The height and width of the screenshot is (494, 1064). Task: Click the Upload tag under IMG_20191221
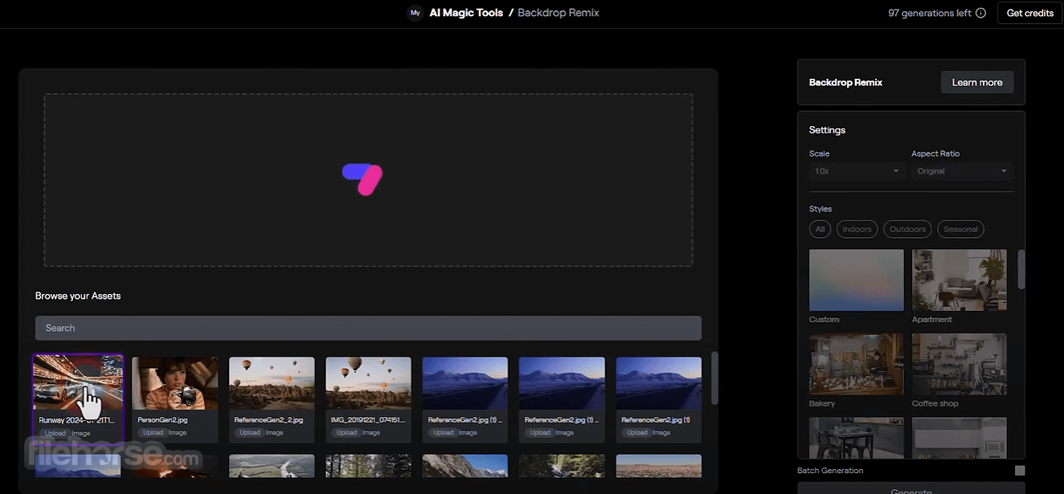(346, 433)
